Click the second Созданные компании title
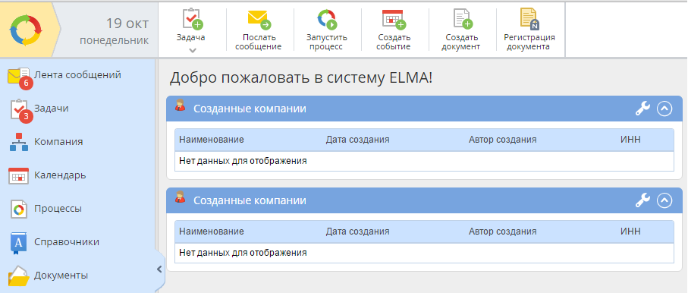Image resolution: width=688 pixels, height=293 pixels. coord(250,200)
